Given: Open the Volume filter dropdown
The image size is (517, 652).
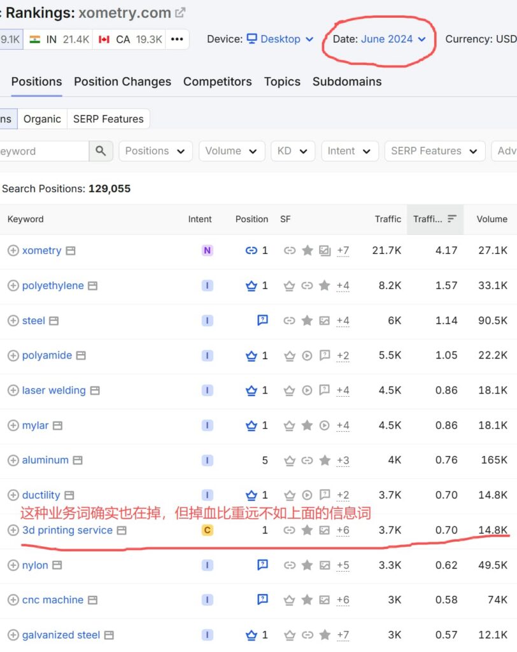Looking at the screenshot, I should coord(232,151).
